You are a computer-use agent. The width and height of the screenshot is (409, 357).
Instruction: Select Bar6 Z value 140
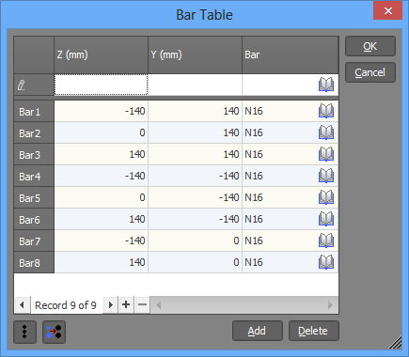pos(101,219)
